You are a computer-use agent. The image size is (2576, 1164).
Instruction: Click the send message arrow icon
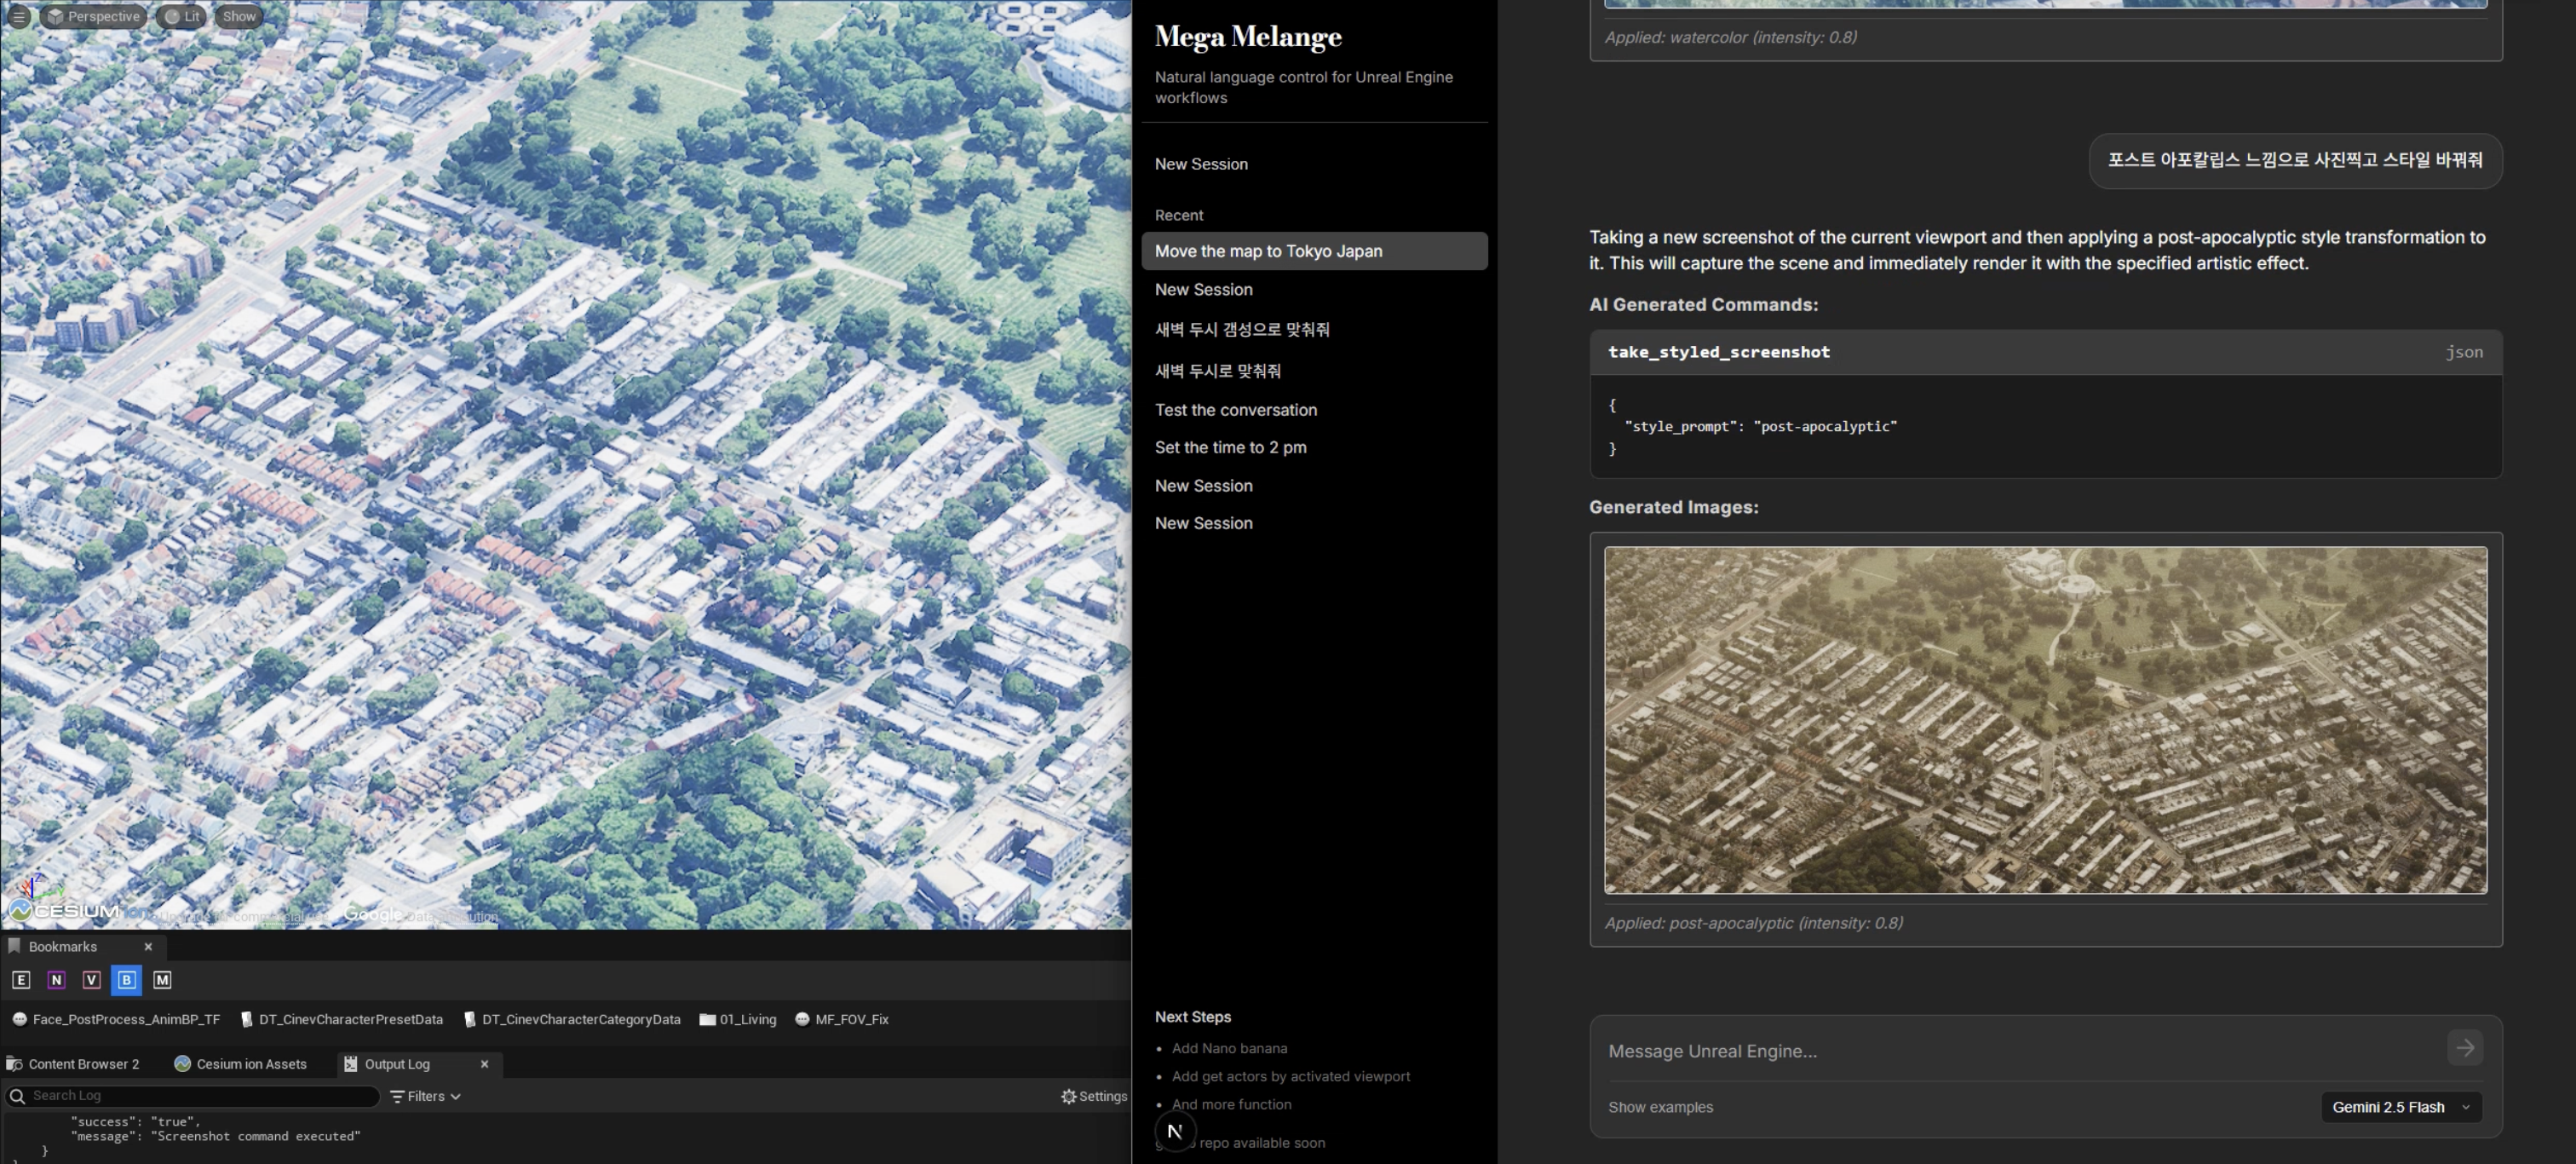click(2465, 1048)
